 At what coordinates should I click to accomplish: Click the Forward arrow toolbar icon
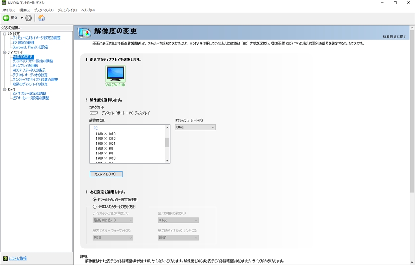coord(28,18)
